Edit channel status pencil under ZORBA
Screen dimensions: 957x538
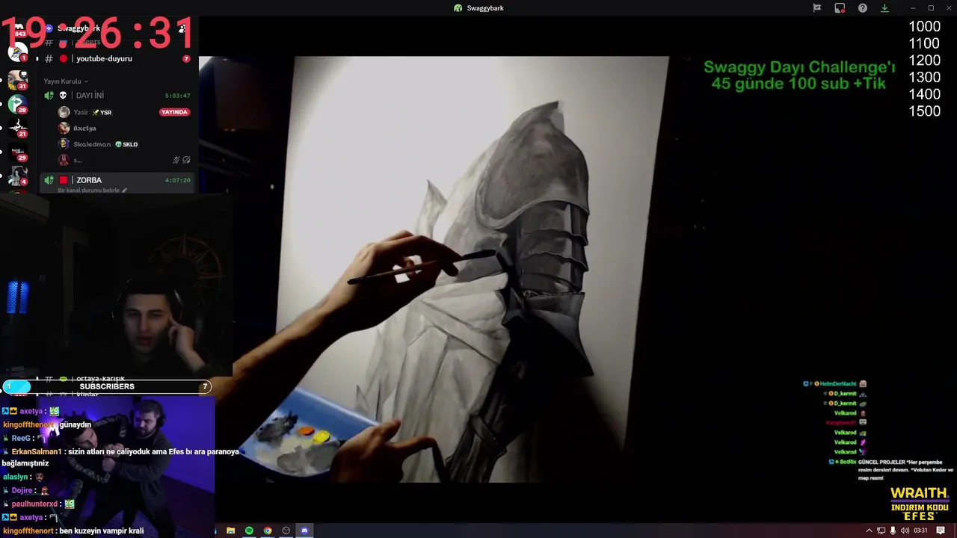[124, 191]
